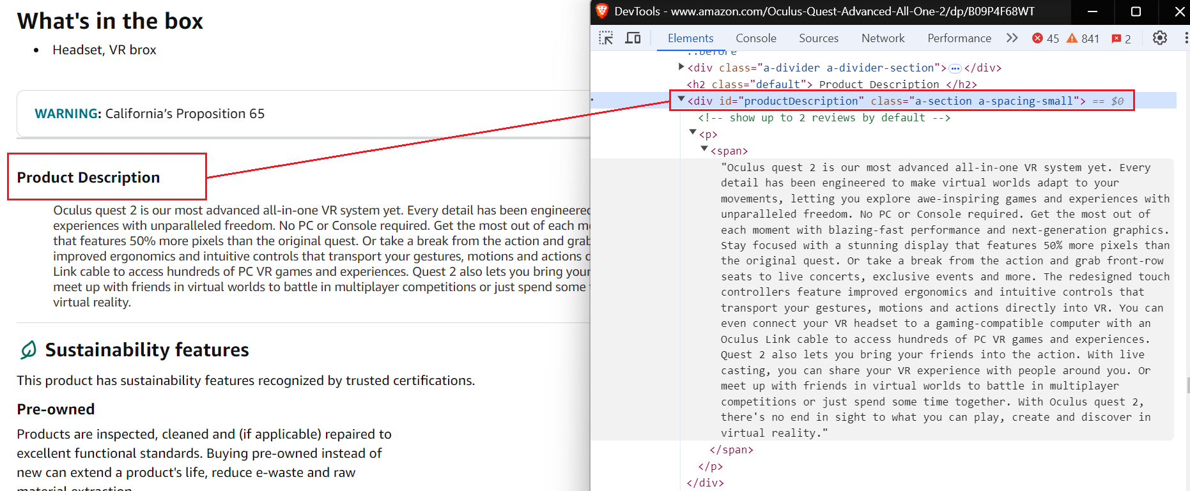
Task: Click the issues flag icon showing 2
Action: tap(1117, 38)
